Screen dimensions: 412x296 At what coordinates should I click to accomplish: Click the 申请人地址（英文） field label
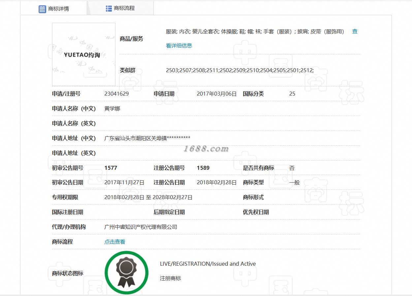(x=74, y=153)
